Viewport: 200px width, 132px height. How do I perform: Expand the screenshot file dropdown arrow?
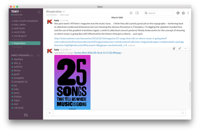tap(122, 53)
